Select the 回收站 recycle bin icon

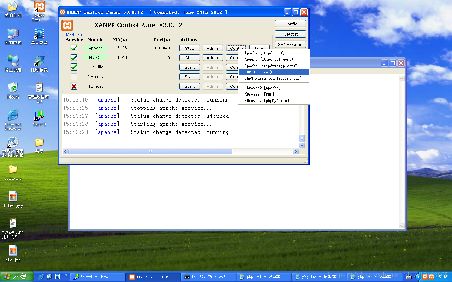(13, 91)
